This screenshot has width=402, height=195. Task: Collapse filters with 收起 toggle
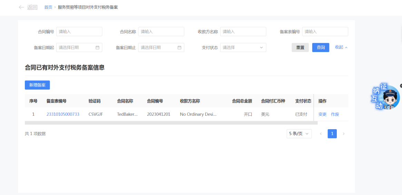(x=341, y=47)
